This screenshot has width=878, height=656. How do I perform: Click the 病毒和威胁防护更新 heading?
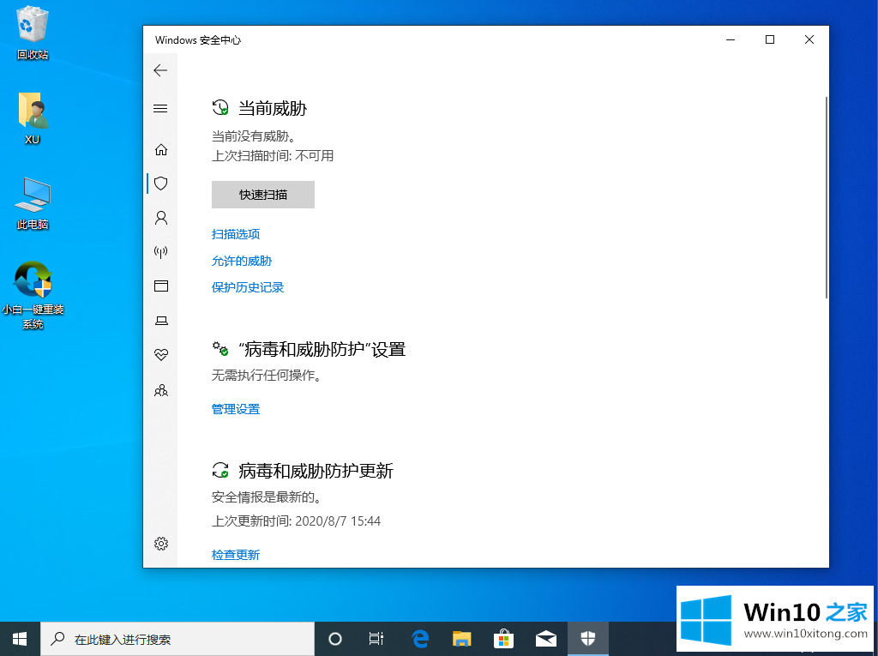pos(316,471)
